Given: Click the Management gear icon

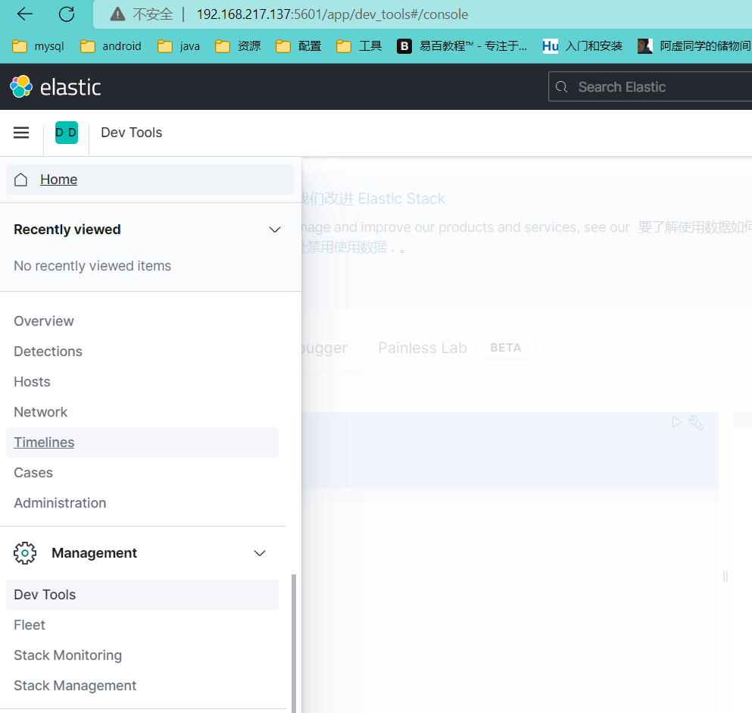Looking at the screenshot, I should [25, 552].
